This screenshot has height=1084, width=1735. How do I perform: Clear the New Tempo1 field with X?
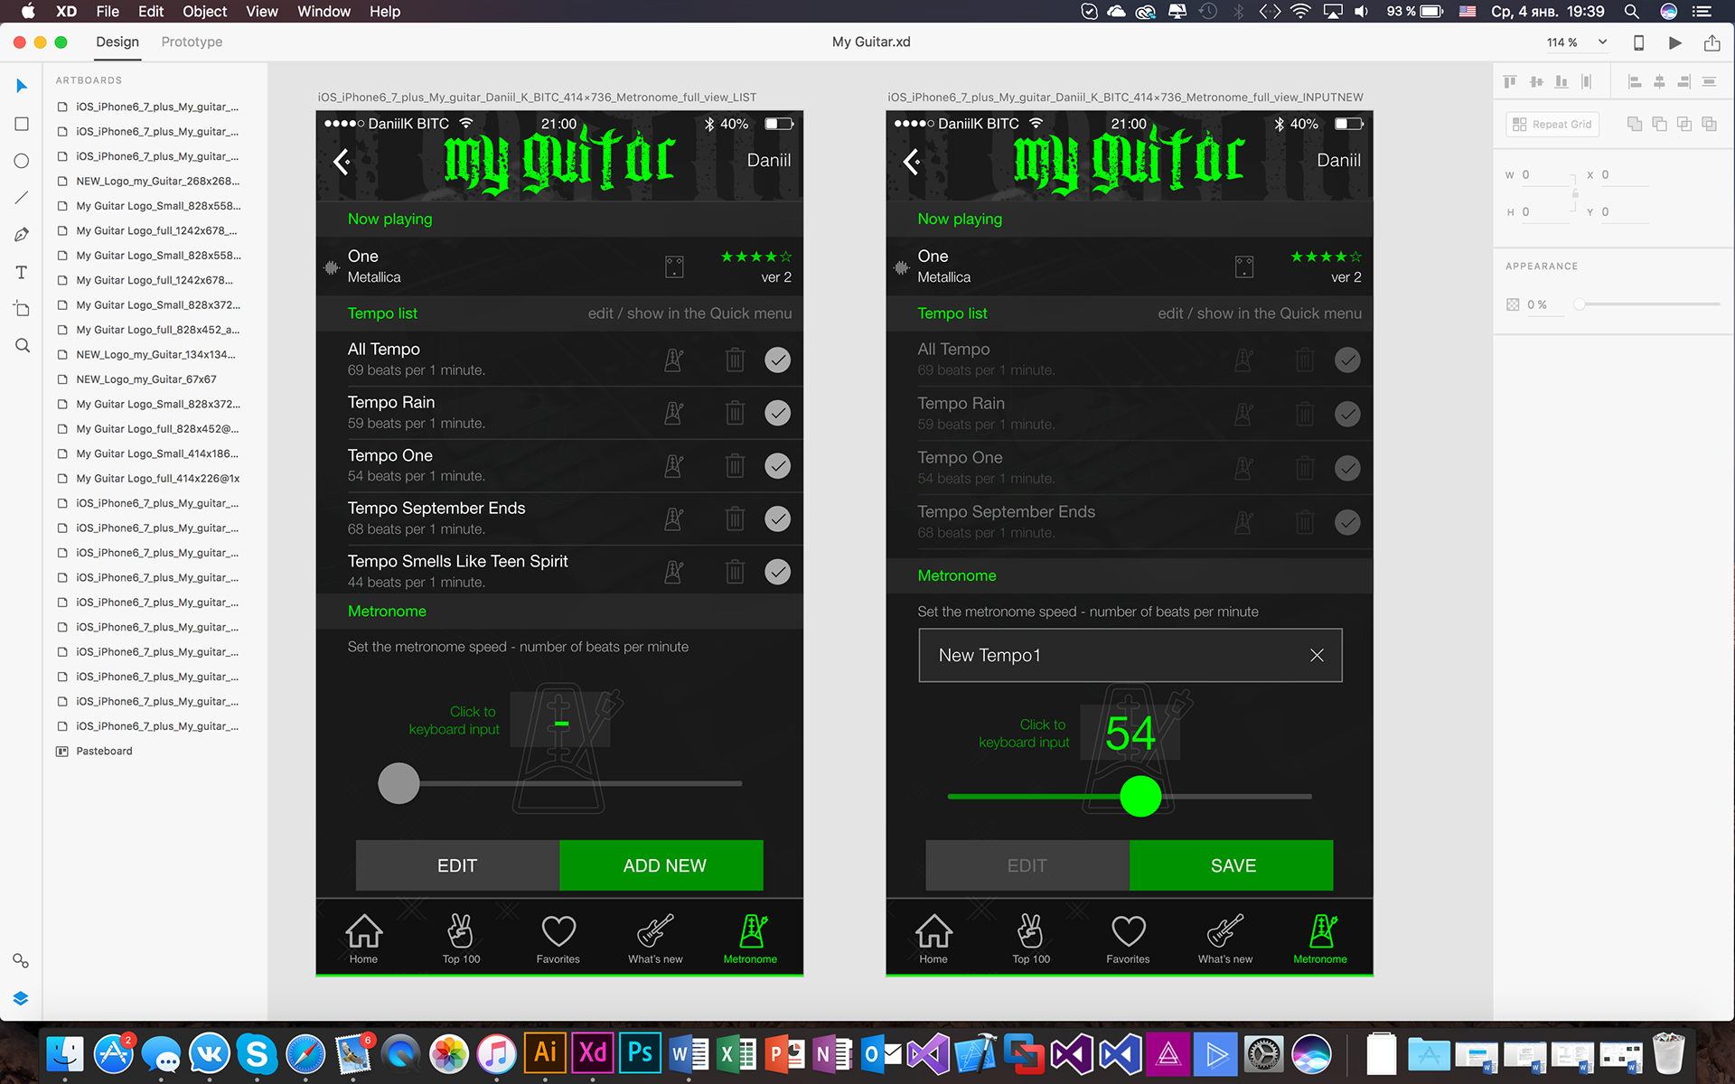1317,656
